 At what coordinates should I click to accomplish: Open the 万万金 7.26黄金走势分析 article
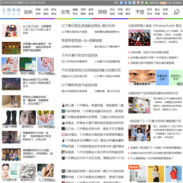[x=95, y=129]
